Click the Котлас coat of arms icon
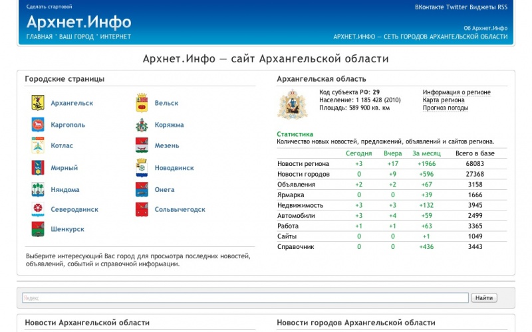532x332 pixels. pyautogui.click(x=38, y=145)
